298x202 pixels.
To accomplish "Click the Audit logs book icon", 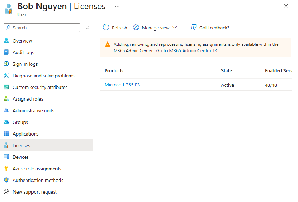I will pos(6,52).
